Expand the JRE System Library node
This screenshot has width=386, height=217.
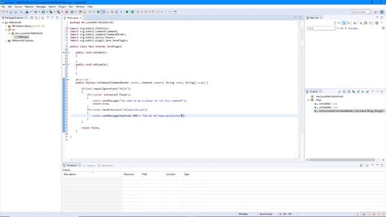[6, 26]
